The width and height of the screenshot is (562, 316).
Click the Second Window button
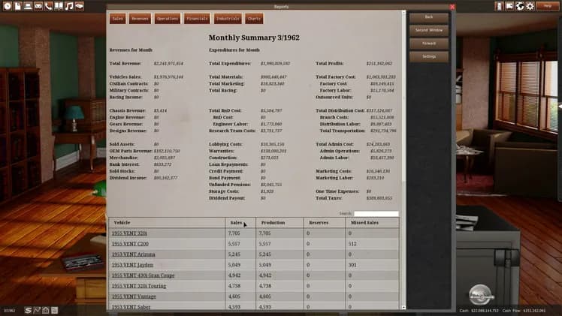[x=429, y=31]
